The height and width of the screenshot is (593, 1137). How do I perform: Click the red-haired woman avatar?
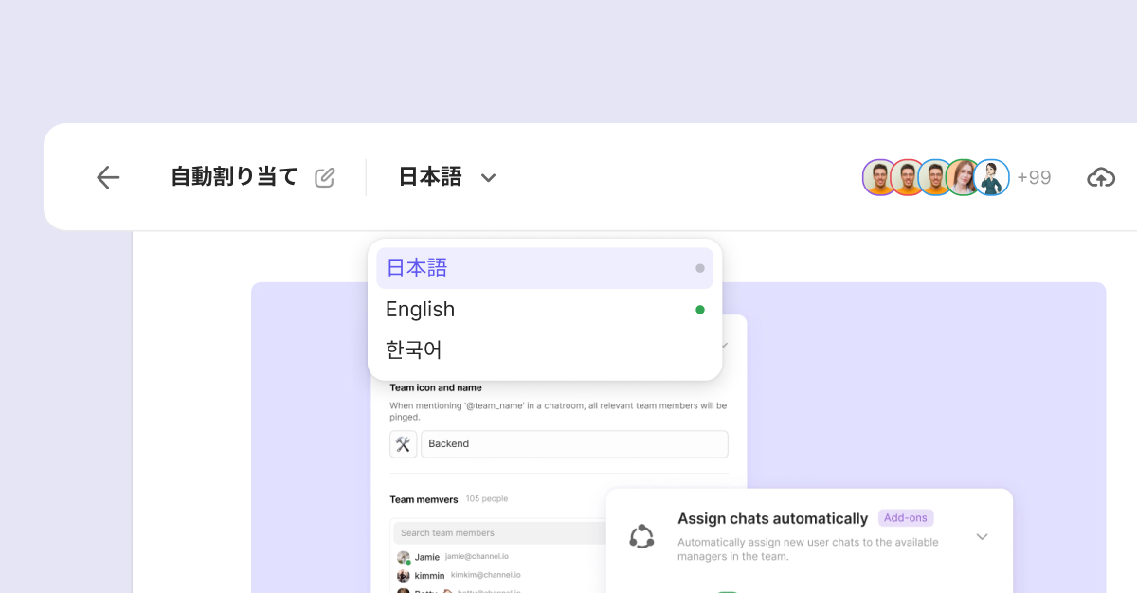963,177
